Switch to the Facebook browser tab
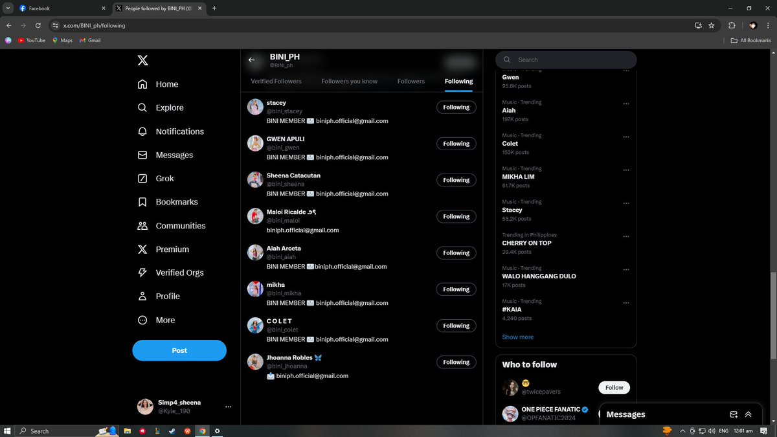This screenshot has height=437, width=777. (62, 8)
